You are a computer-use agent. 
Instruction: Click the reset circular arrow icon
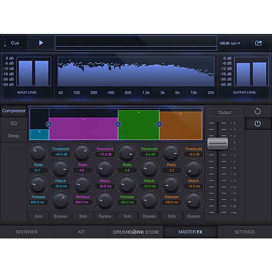257,111
